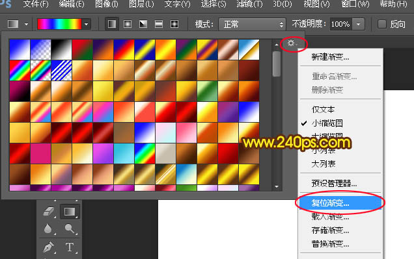Toggle the 反向 reverse checkbox

(382, 24)
